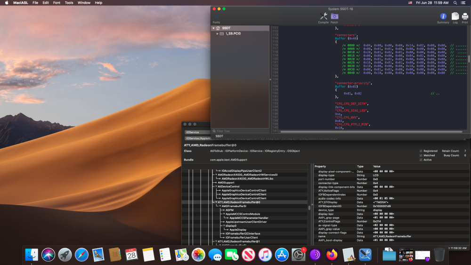Open the File menu
Image resolution: width=471 pixels, height=265 pixels.
coord(35,3)
